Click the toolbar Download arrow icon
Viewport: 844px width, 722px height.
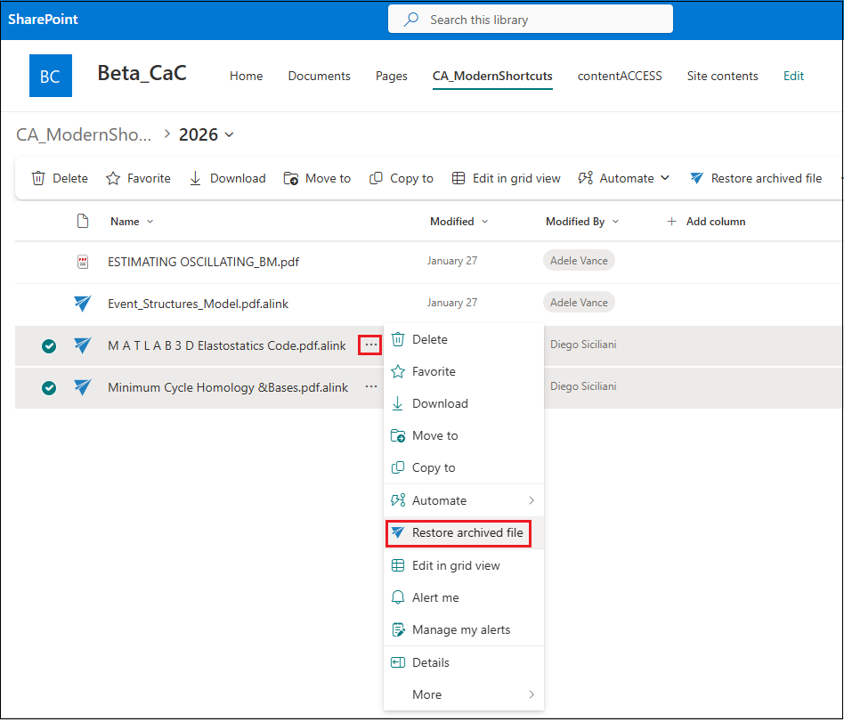(196, 178)
